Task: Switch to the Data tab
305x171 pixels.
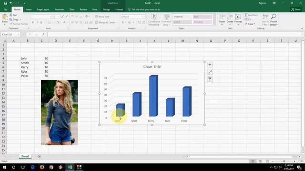Action: tap(72, 9)
